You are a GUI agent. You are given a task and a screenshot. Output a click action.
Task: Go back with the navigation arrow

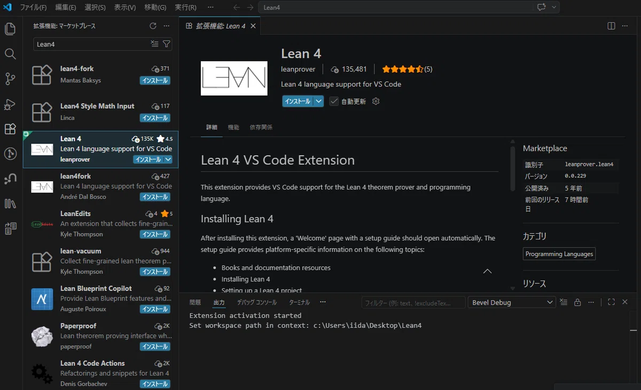(237, 7)
